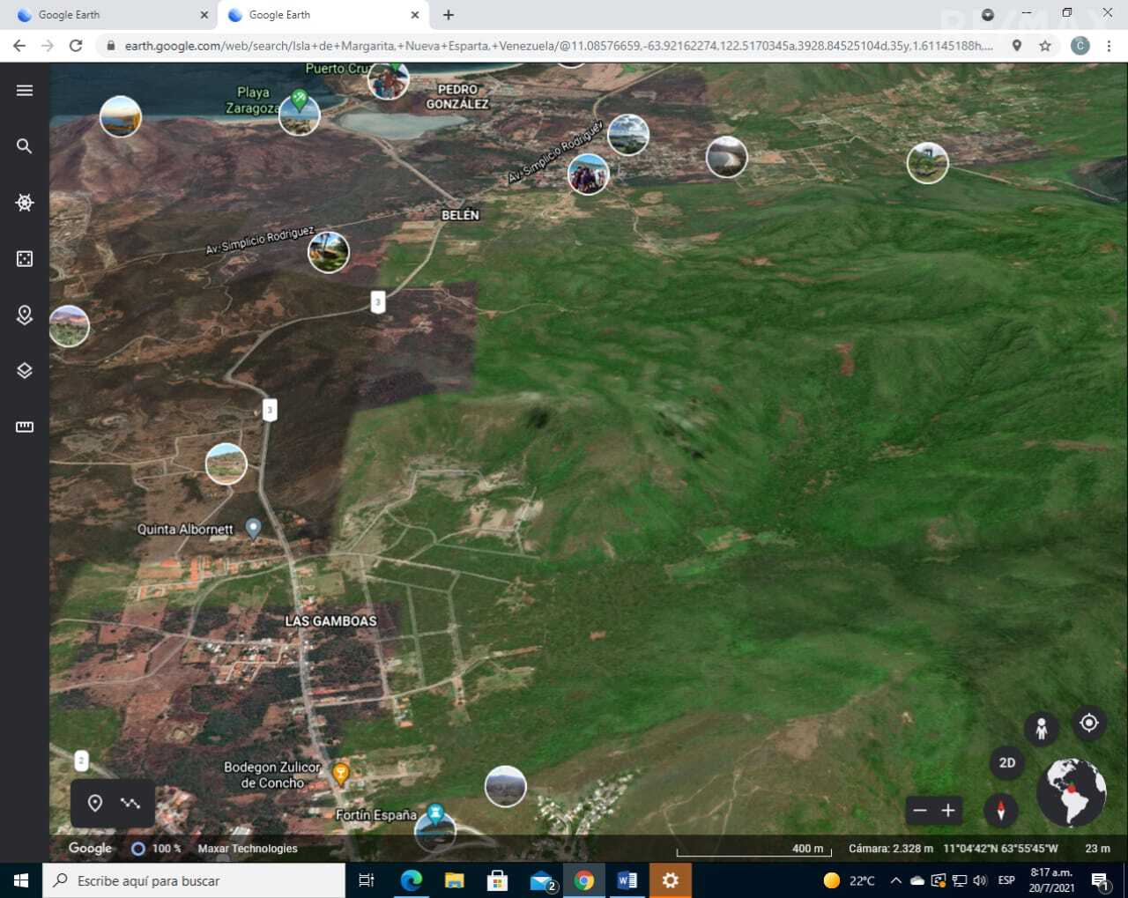Click the compass to reset north

point(1000,810)
